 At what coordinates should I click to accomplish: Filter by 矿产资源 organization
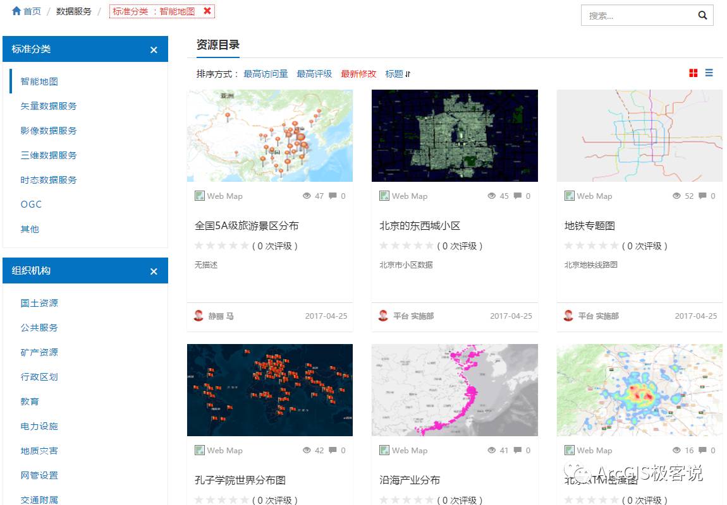pyautogui.click(x=39, y=352)
